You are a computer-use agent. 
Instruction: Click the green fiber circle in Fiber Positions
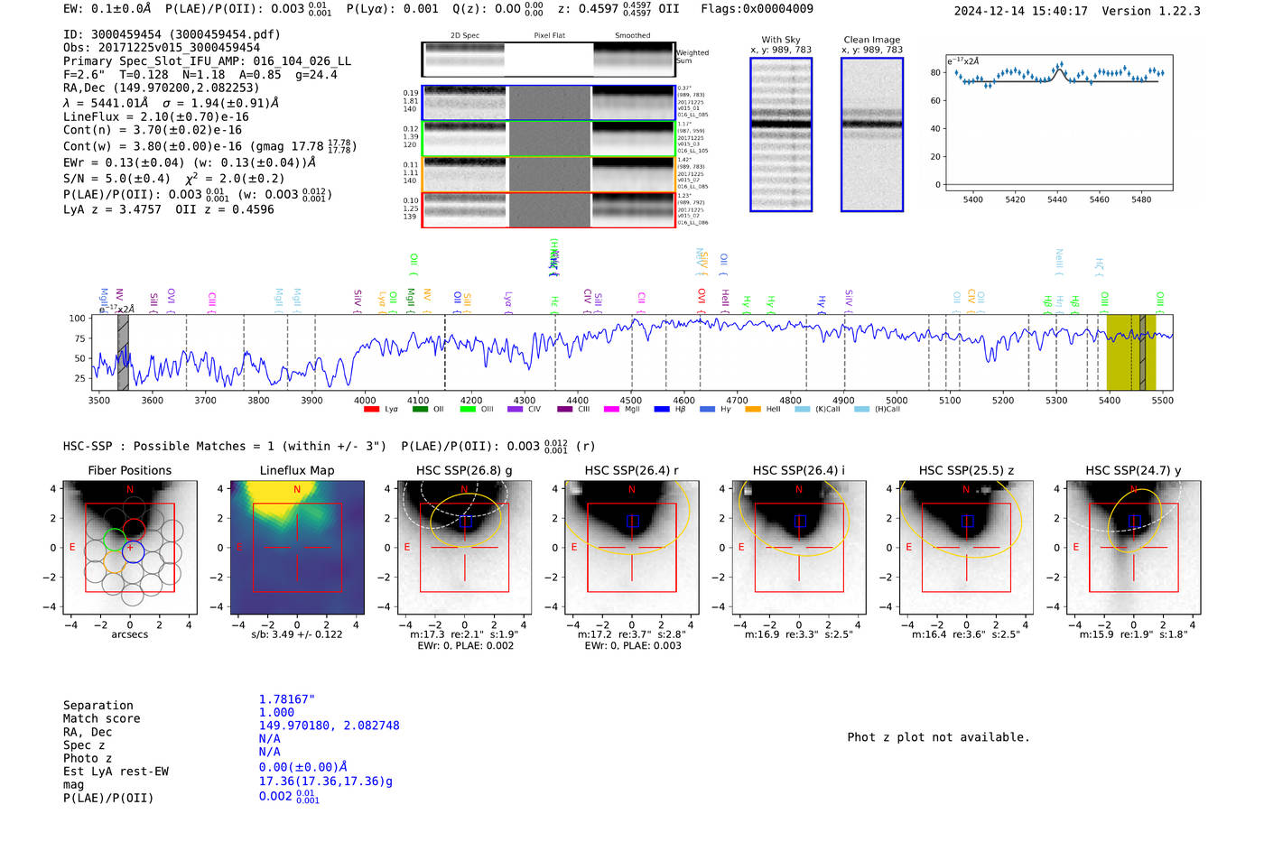(114, 541)
